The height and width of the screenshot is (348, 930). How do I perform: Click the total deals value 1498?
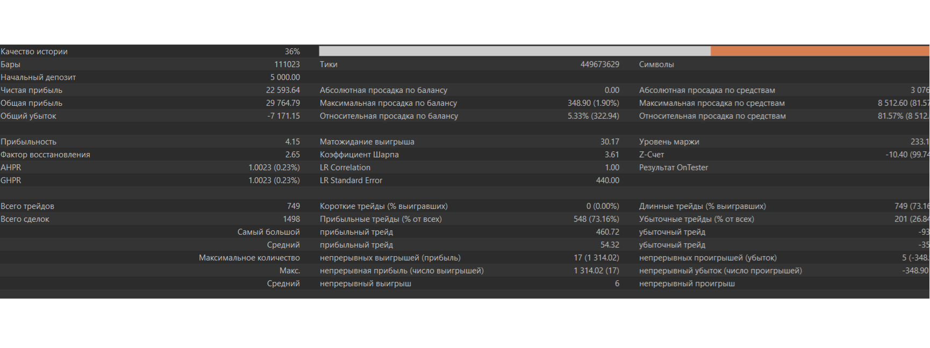click(291, 219)
